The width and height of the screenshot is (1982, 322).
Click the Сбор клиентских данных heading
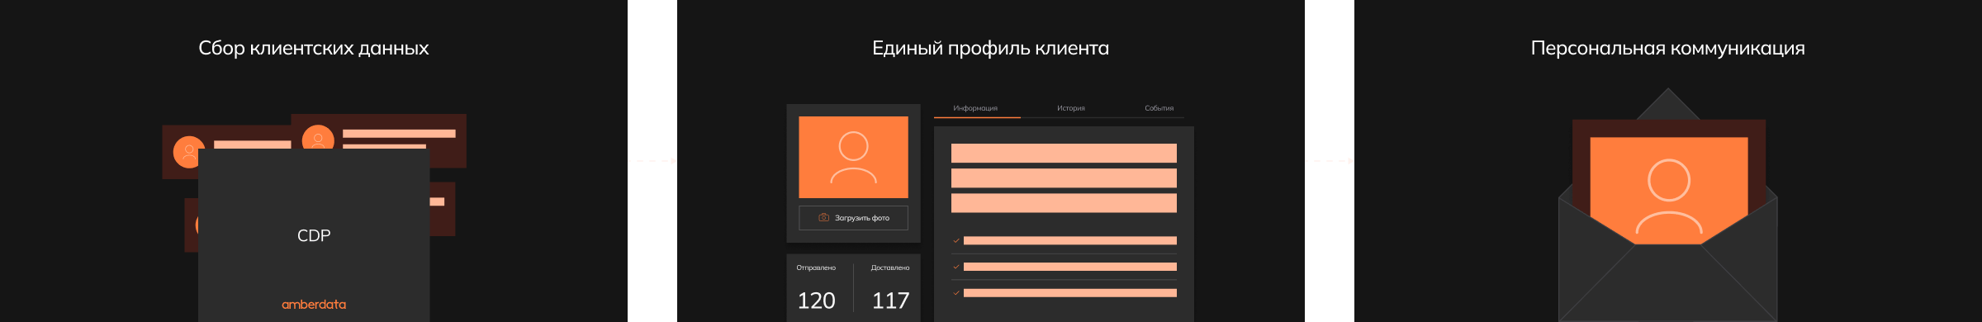pos(314,48)
